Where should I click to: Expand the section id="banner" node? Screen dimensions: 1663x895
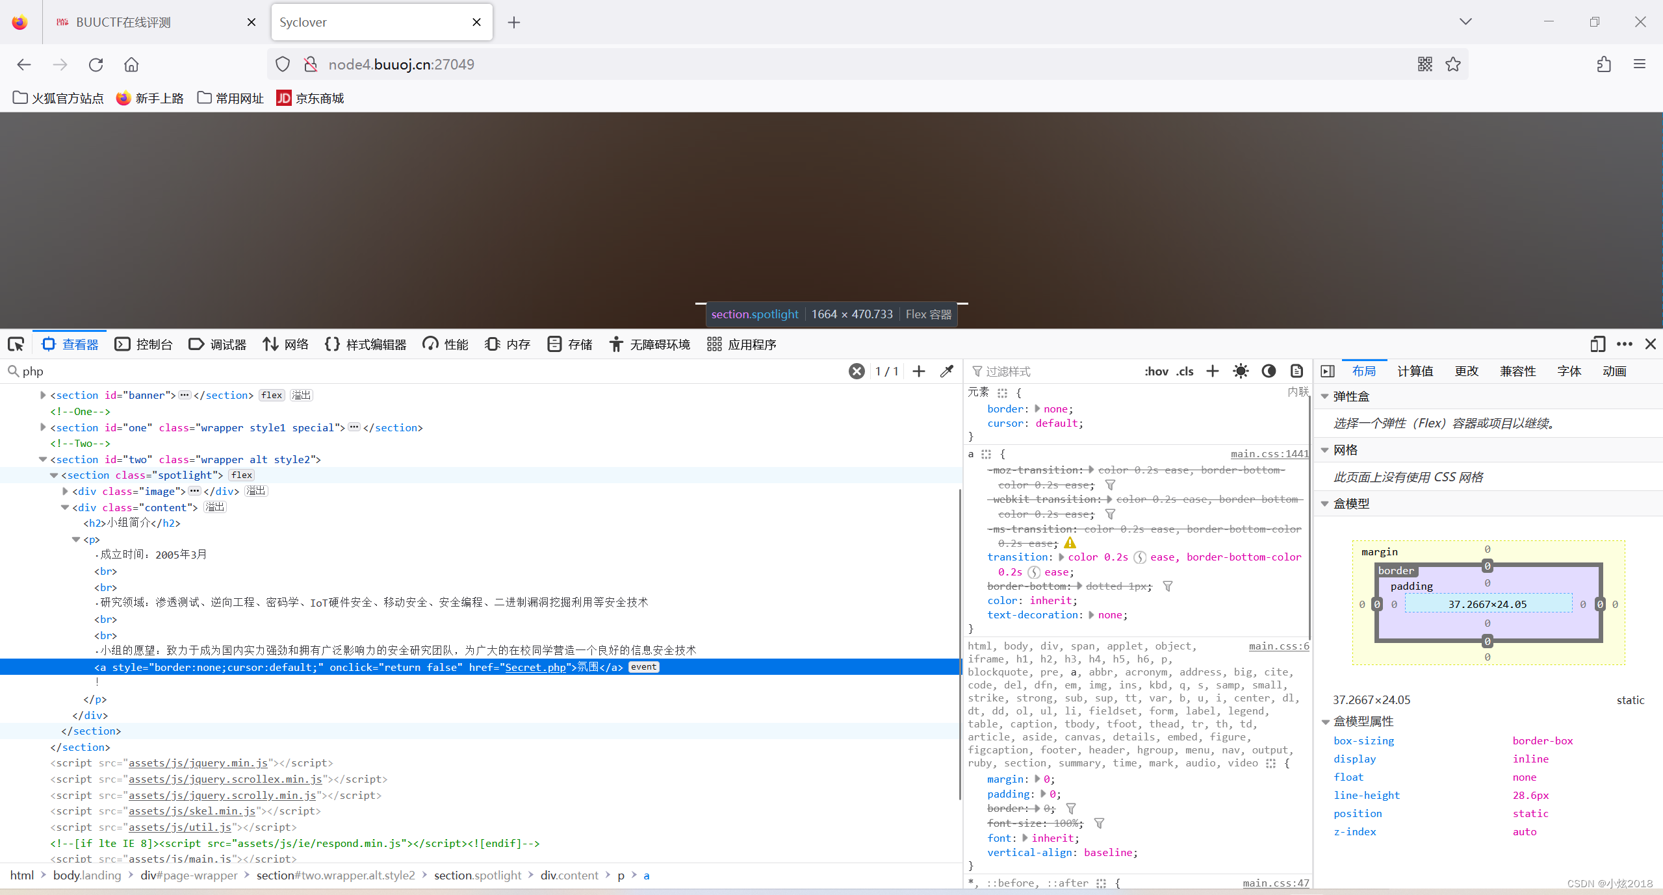tap(43, 396)
